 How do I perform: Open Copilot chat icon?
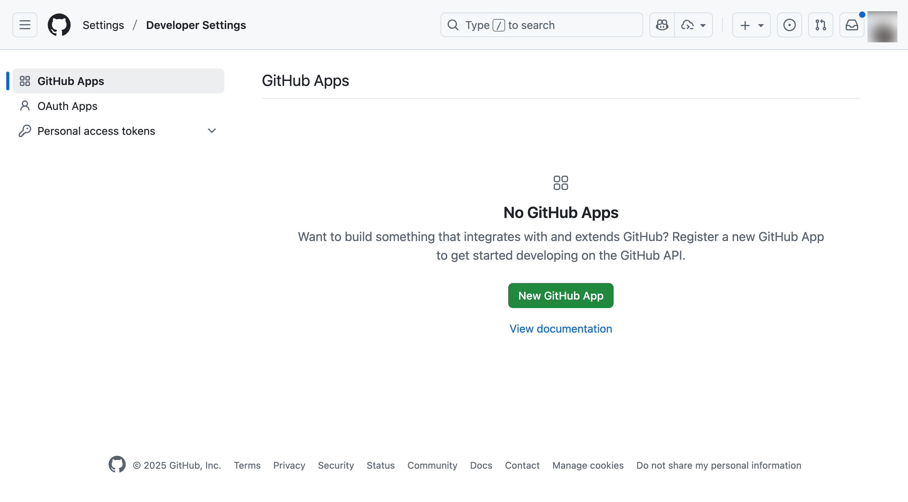(x=662, y=25)
